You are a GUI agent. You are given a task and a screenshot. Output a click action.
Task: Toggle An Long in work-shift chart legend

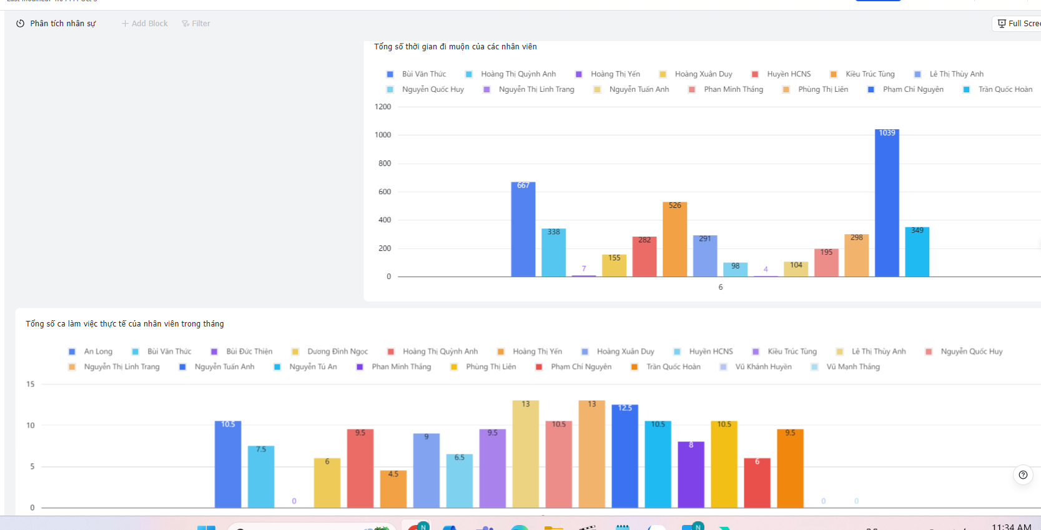point(91,352)
